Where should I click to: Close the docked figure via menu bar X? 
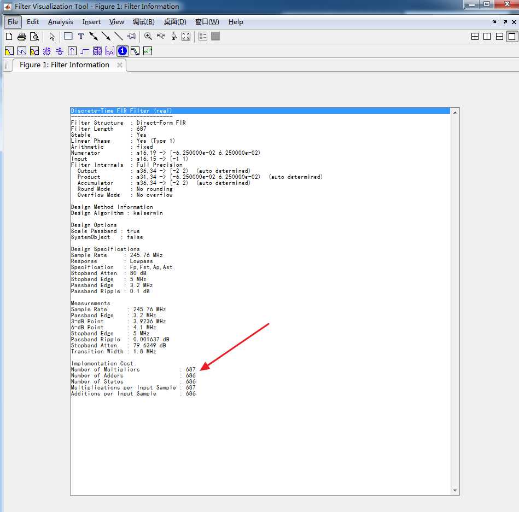(x=514, y=22)
